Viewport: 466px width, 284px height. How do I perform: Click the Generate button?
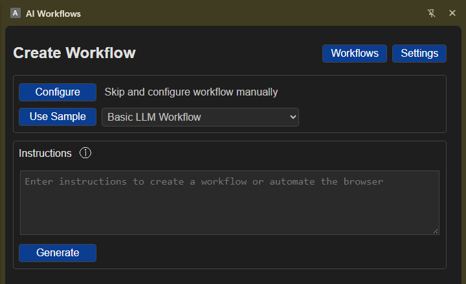click(x=58, y=253)
